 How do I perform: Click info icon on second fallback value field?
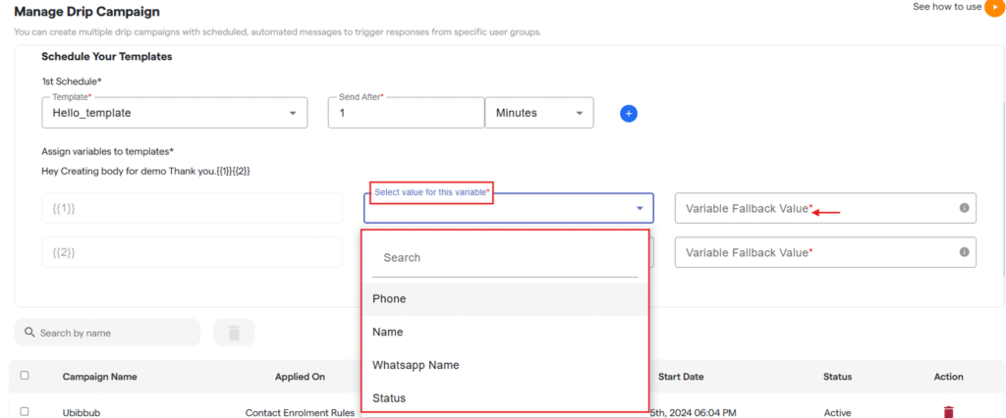(x=964, y=252)
